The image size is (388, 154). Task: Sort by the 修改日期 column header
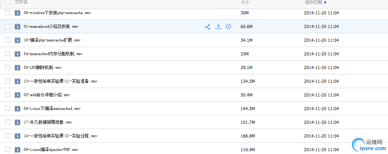(313, 2)
